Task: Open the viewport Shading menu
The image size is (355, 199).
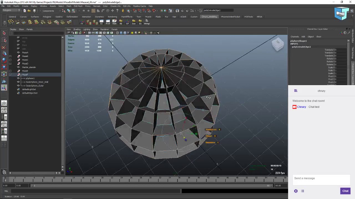Action: (x=77, y=29)
